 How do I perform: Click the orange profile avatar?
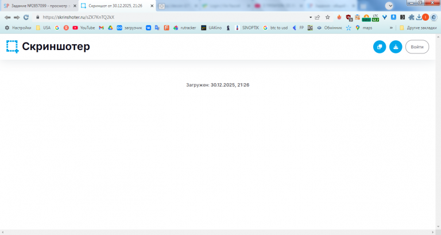[x=425, y=17]
